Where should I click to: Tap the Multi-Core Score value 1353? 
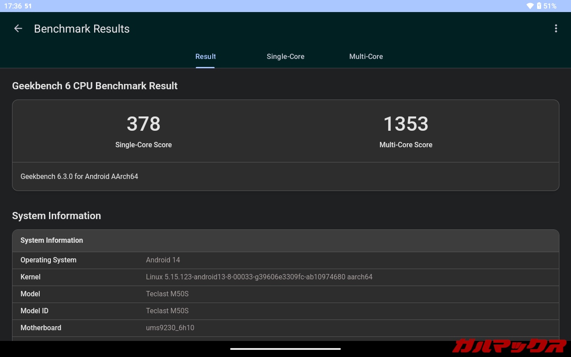tap(405, 124)
